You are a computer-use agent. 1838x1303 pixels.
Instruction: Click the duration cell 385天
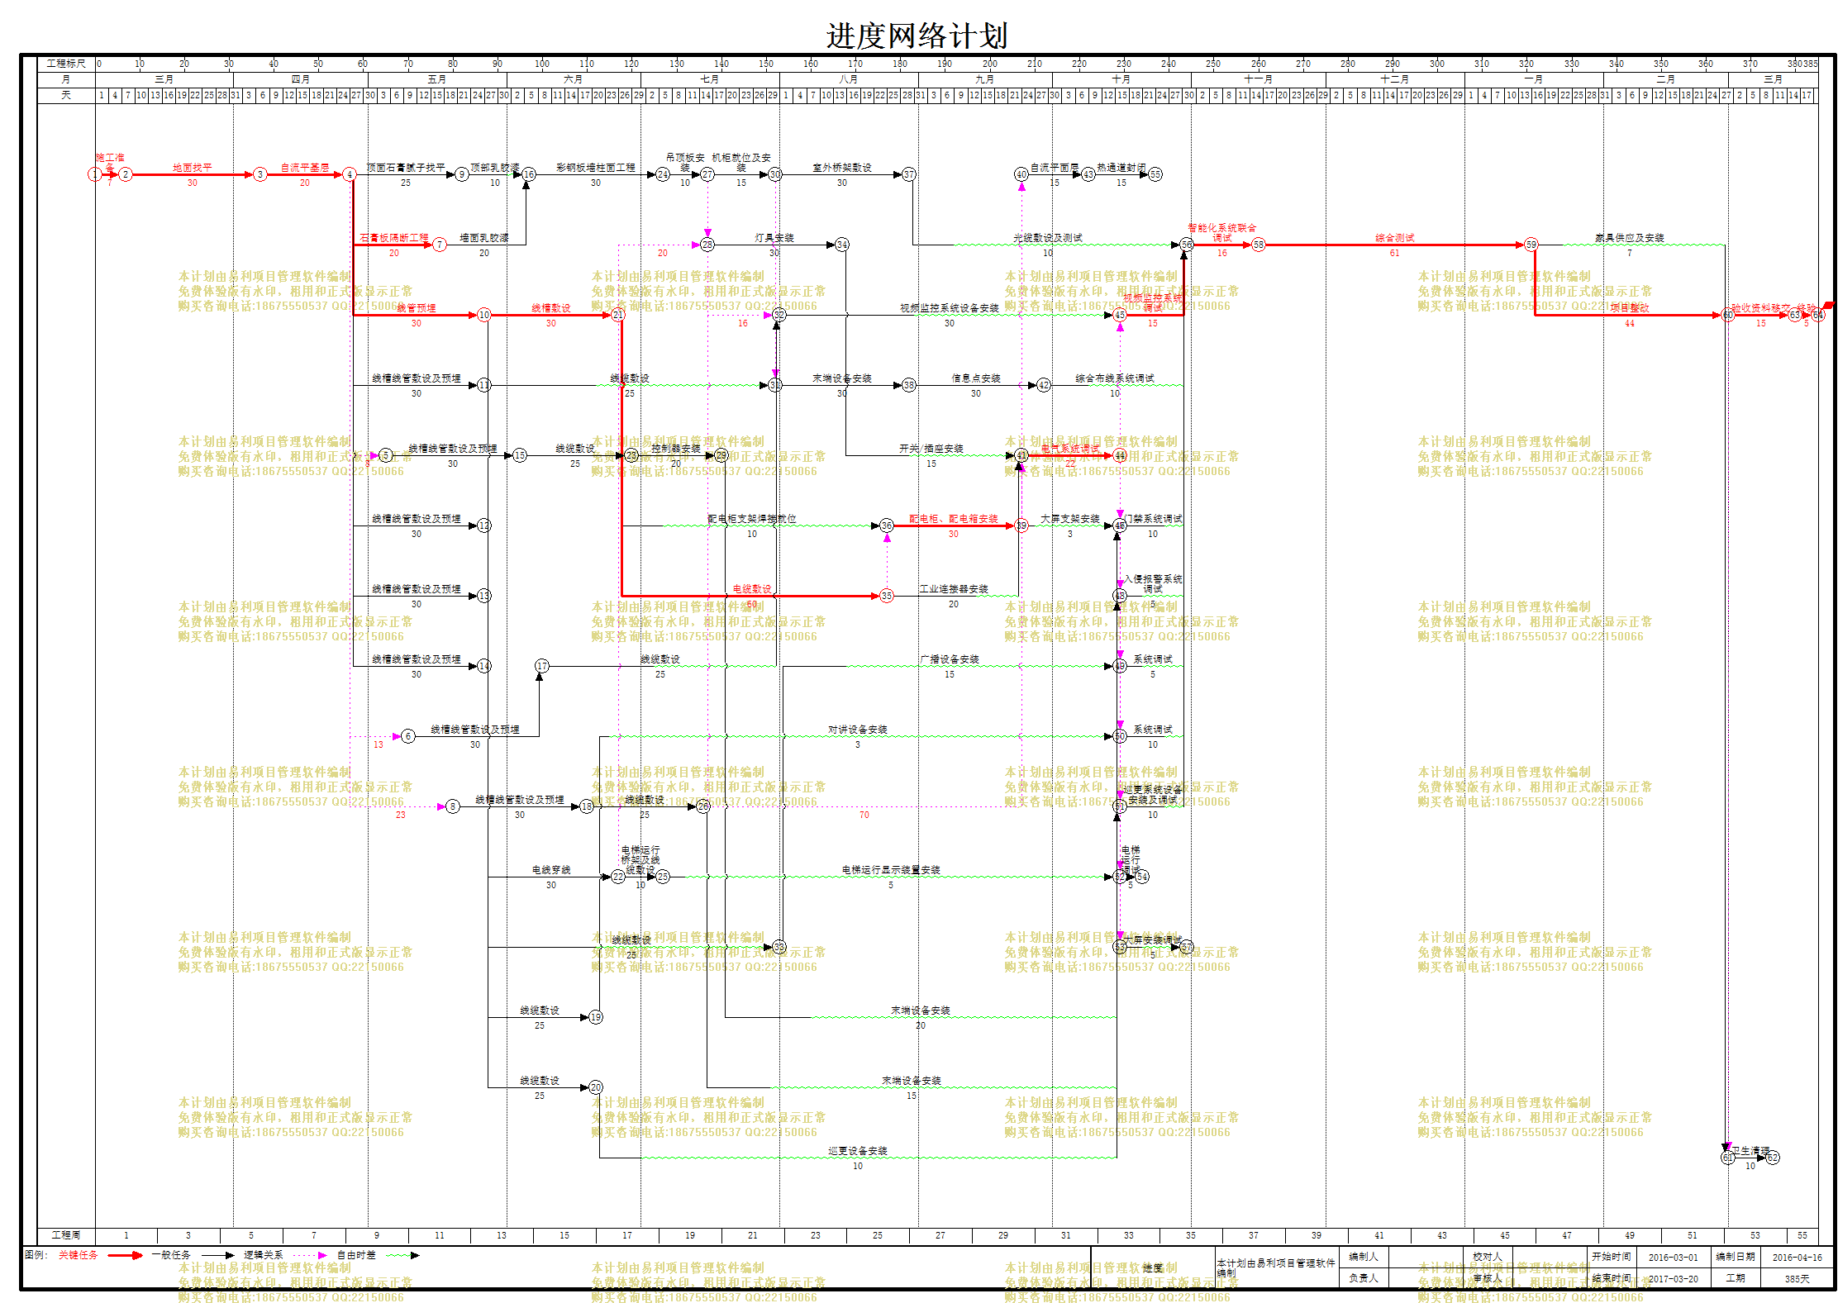coord(1798,1278)
